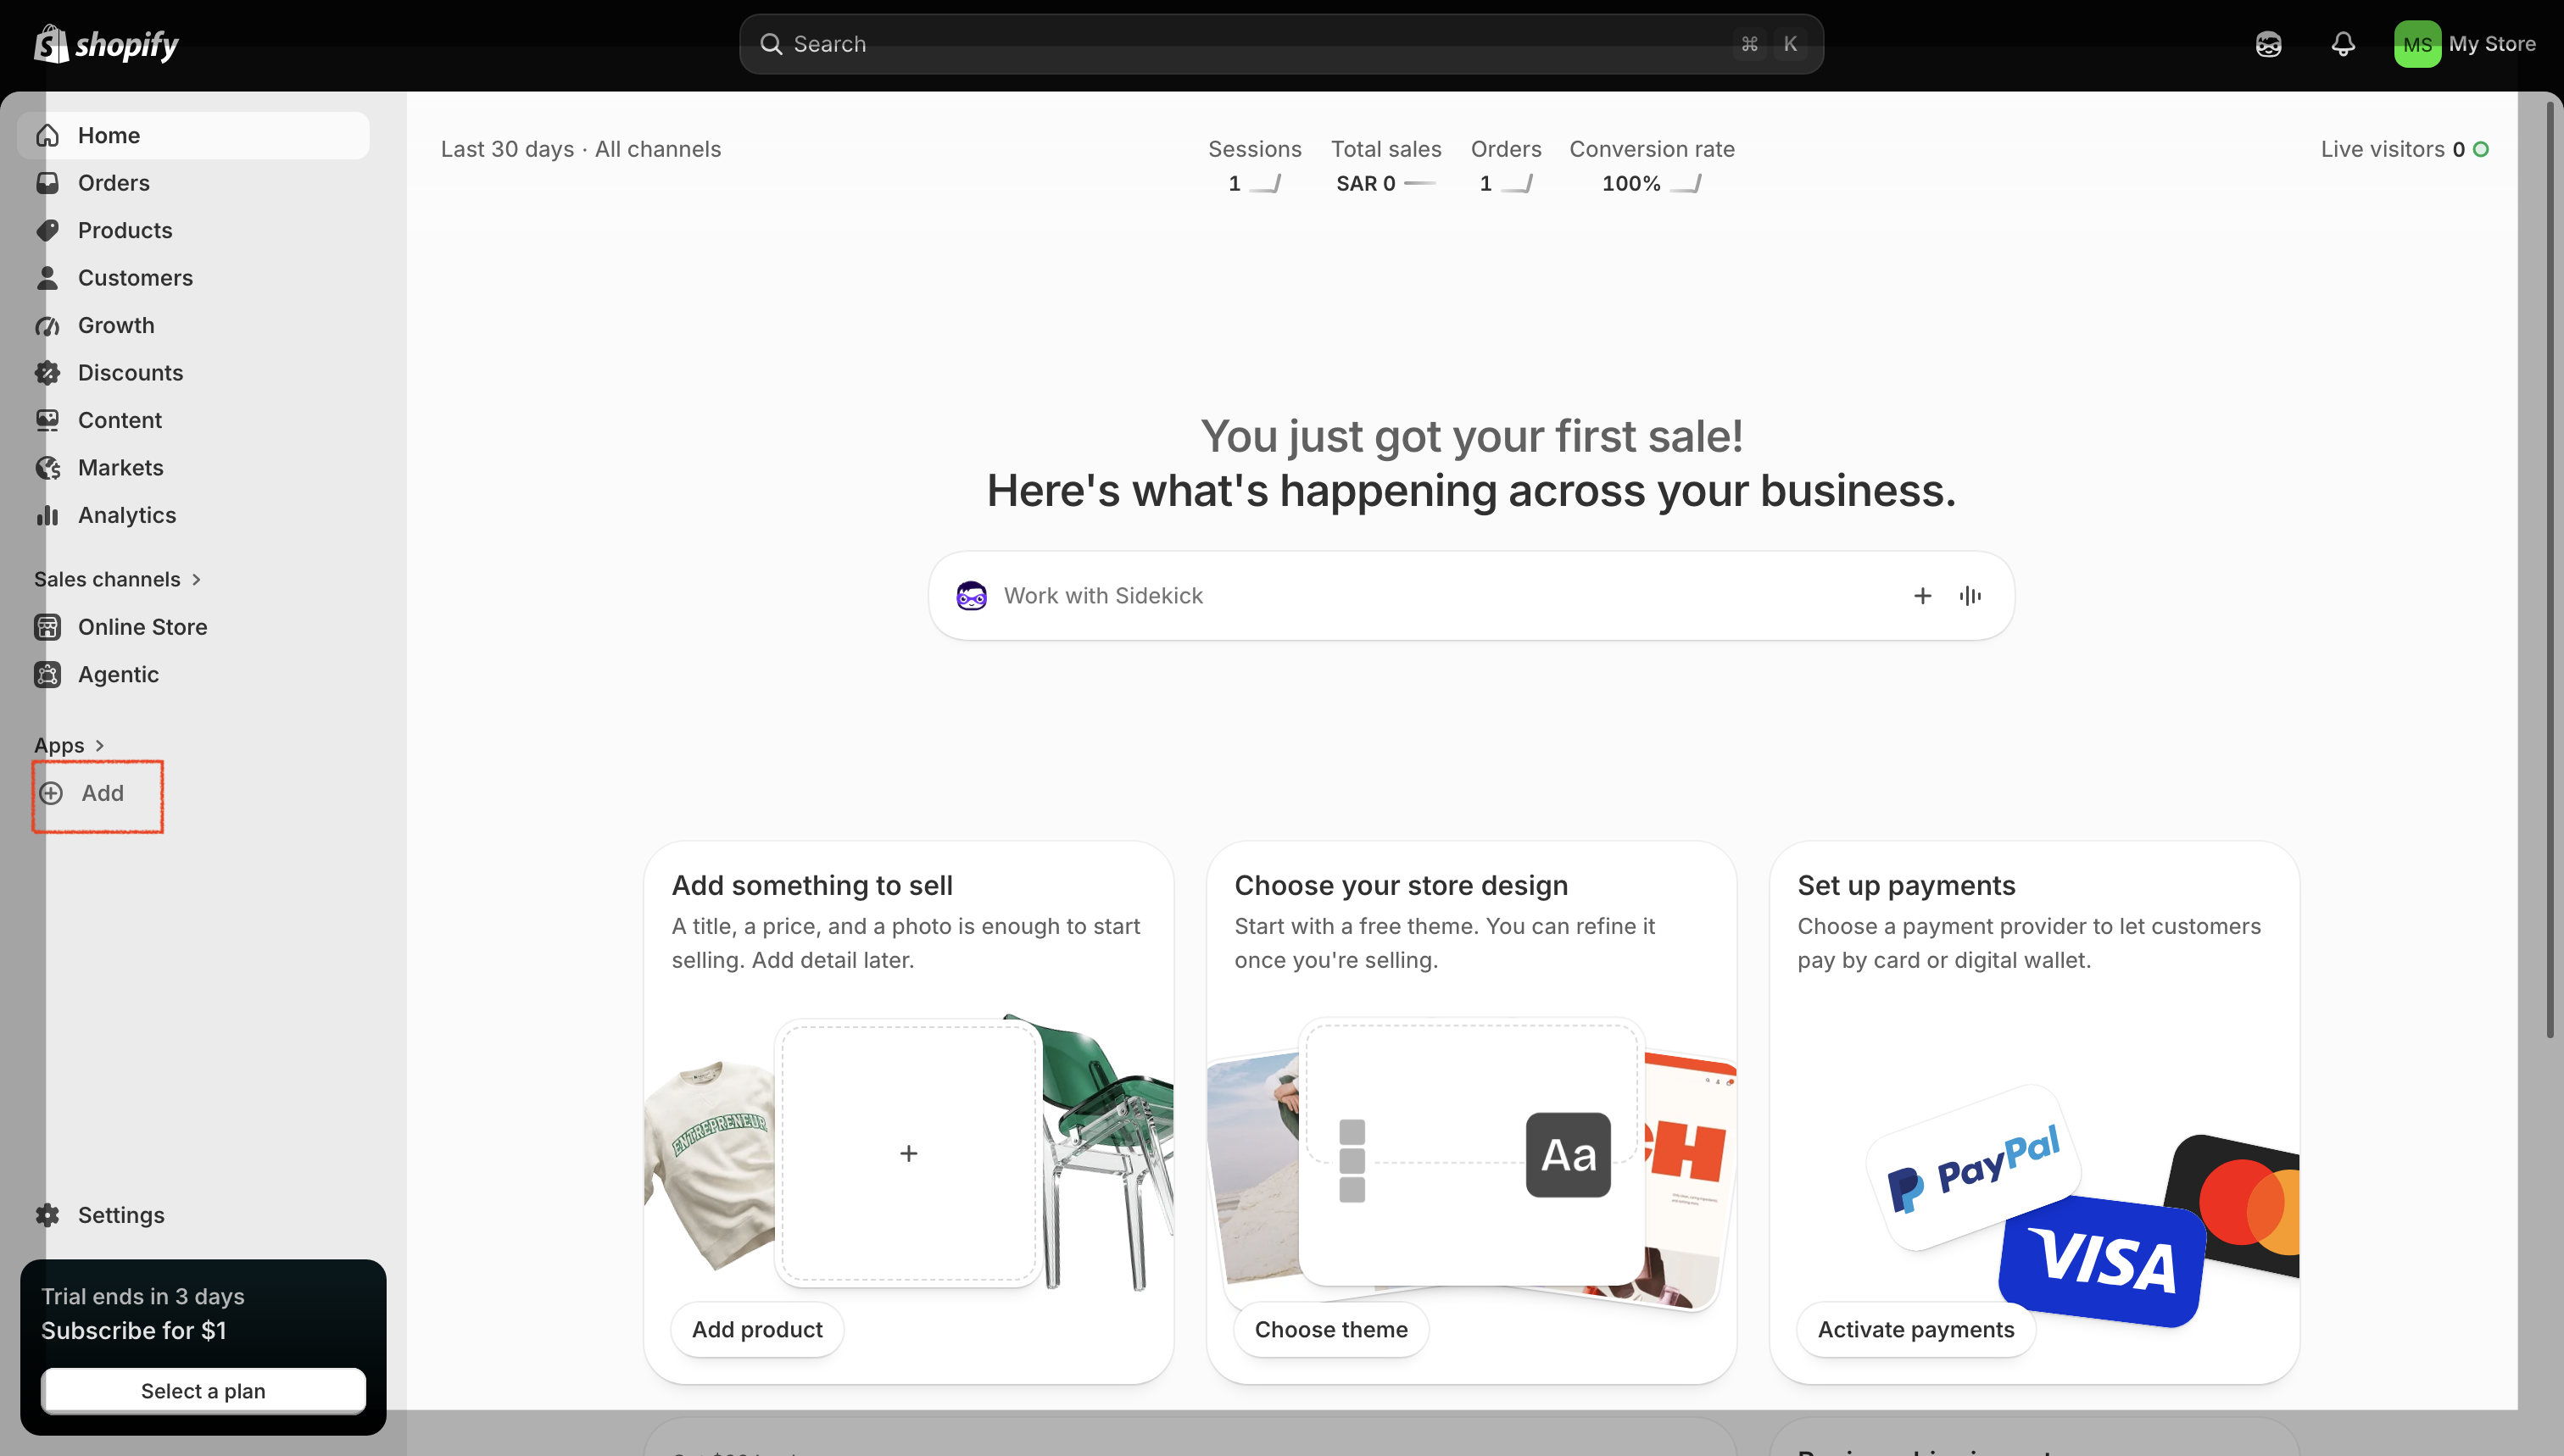Click the page vertical scrollbar

point(2551,570)
